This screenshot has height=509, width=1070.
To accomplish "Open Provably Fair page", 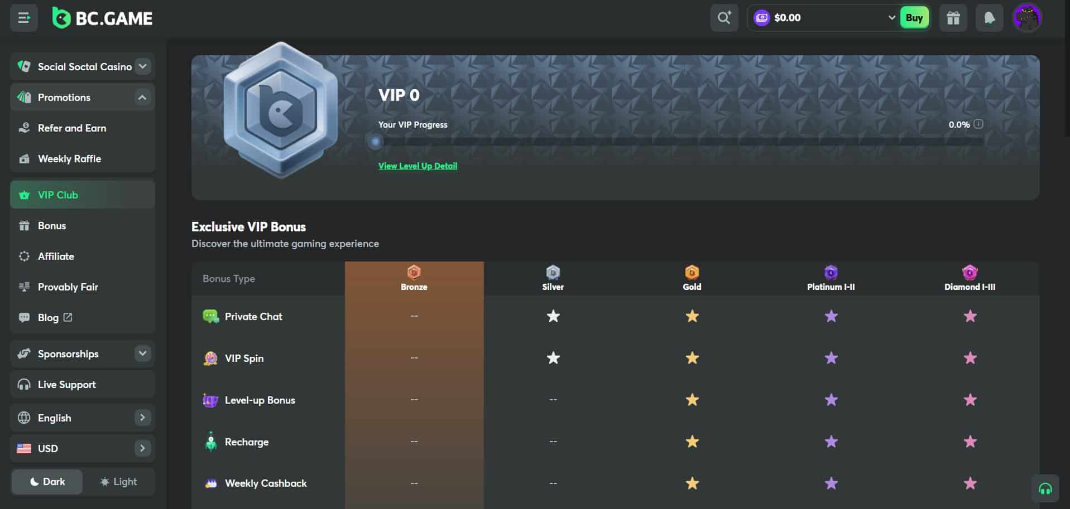I will 83,287.
